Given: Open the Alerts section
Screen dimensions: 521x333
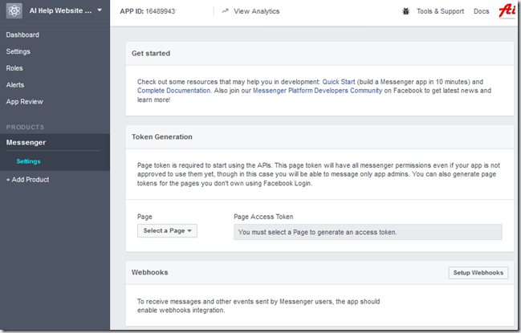Looking at the screenshot, I should point(15,85).
